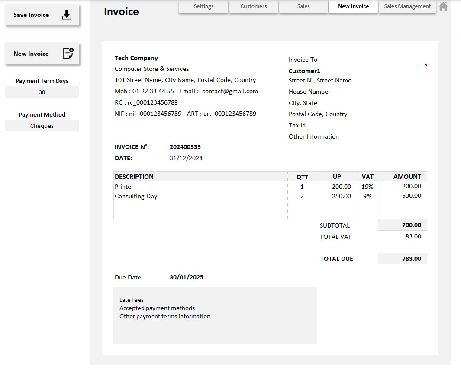
Task: Click the Save Invoice button
Action: point(31,14)
